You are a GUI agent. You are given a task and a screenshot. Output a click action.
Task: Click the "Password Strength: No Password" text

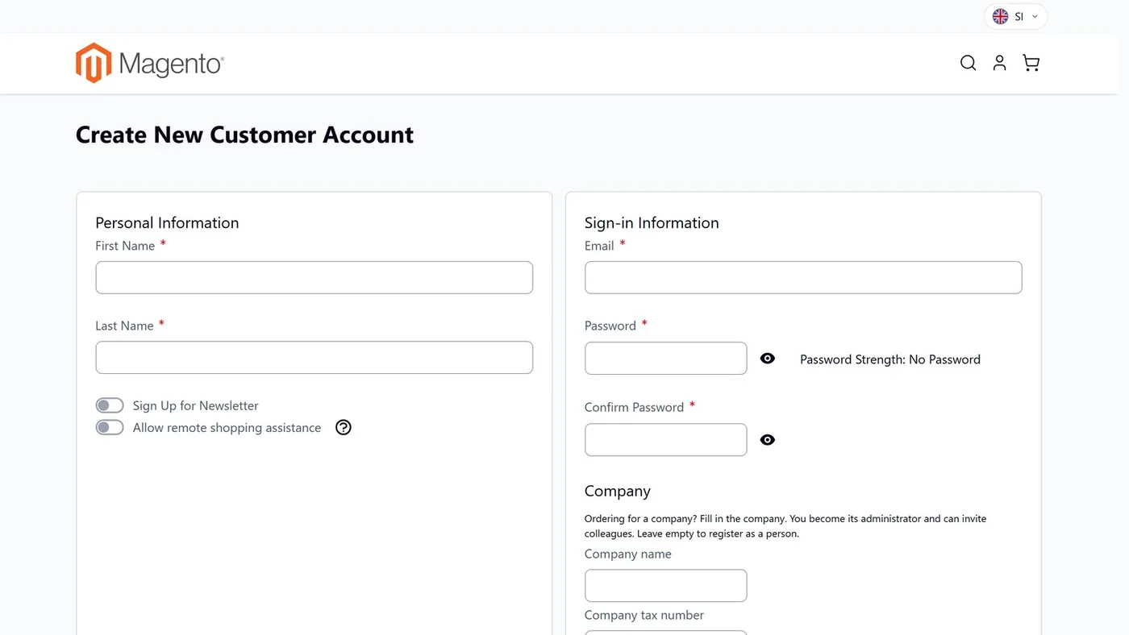click(890, 359)
